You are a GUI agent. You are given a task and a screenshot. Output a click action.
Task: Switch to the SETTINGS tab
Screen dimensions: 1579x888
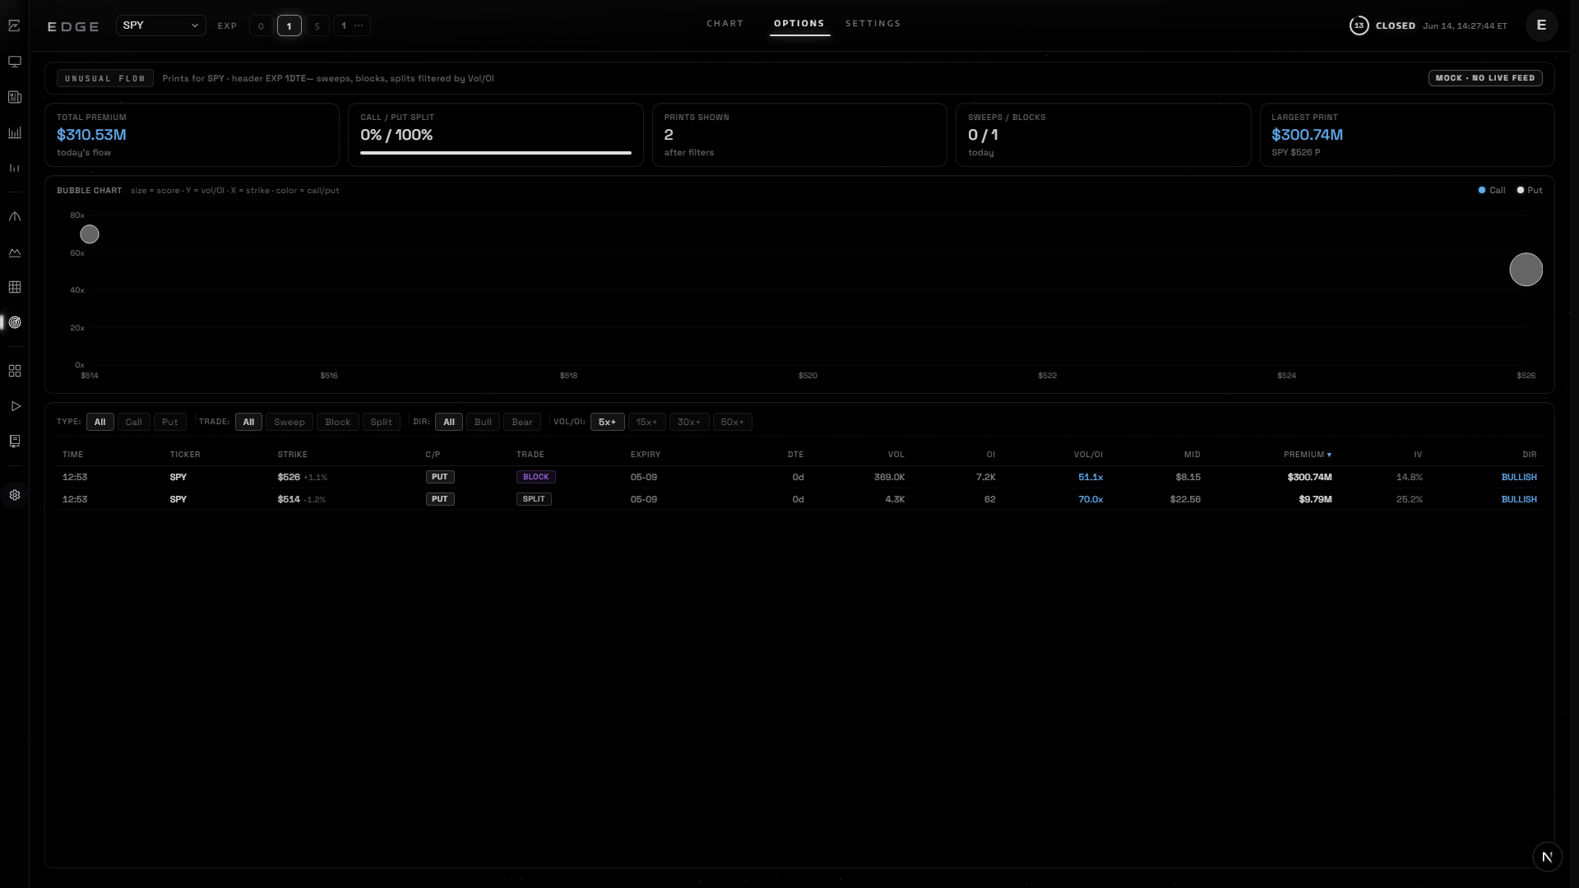tap(873, 24)
